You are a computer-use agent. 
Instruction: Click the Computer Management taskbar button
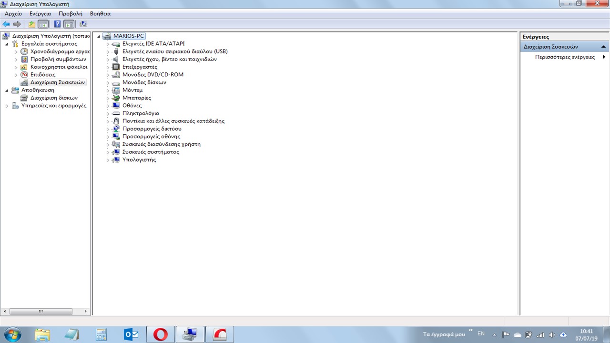pos(190,334)
